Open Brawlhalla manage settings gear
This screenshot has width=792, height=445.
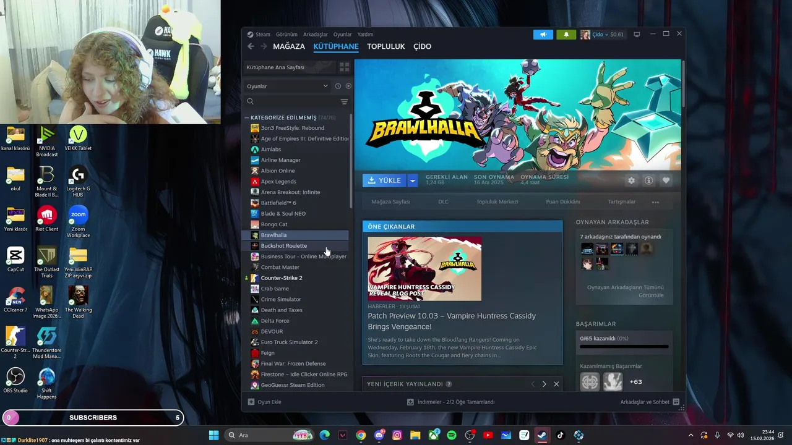(x=631, y=180)
